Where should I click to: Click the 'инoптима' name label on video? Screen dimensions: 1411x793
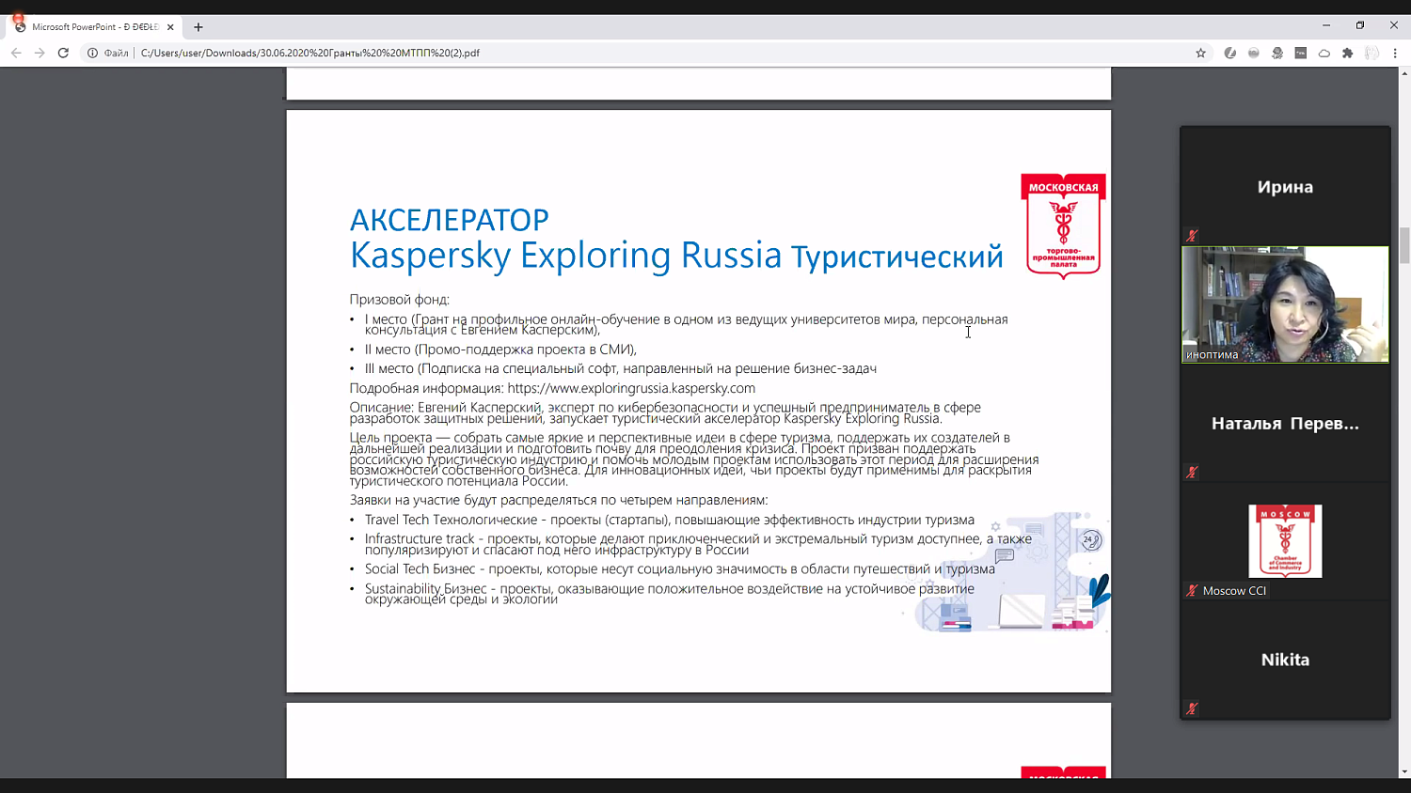pyautogui.click(x=1213, y=354)
